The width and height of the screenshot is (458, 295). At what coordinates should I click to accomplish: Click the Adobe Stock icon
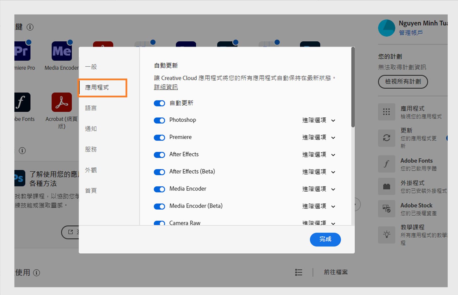pos(386,209)
